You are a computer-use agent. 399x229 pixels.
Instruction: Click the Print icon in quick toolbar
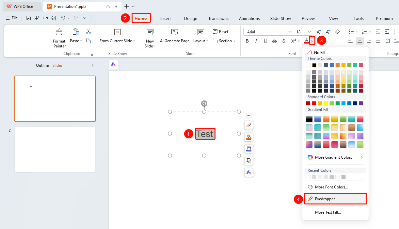tap(45, 18)
